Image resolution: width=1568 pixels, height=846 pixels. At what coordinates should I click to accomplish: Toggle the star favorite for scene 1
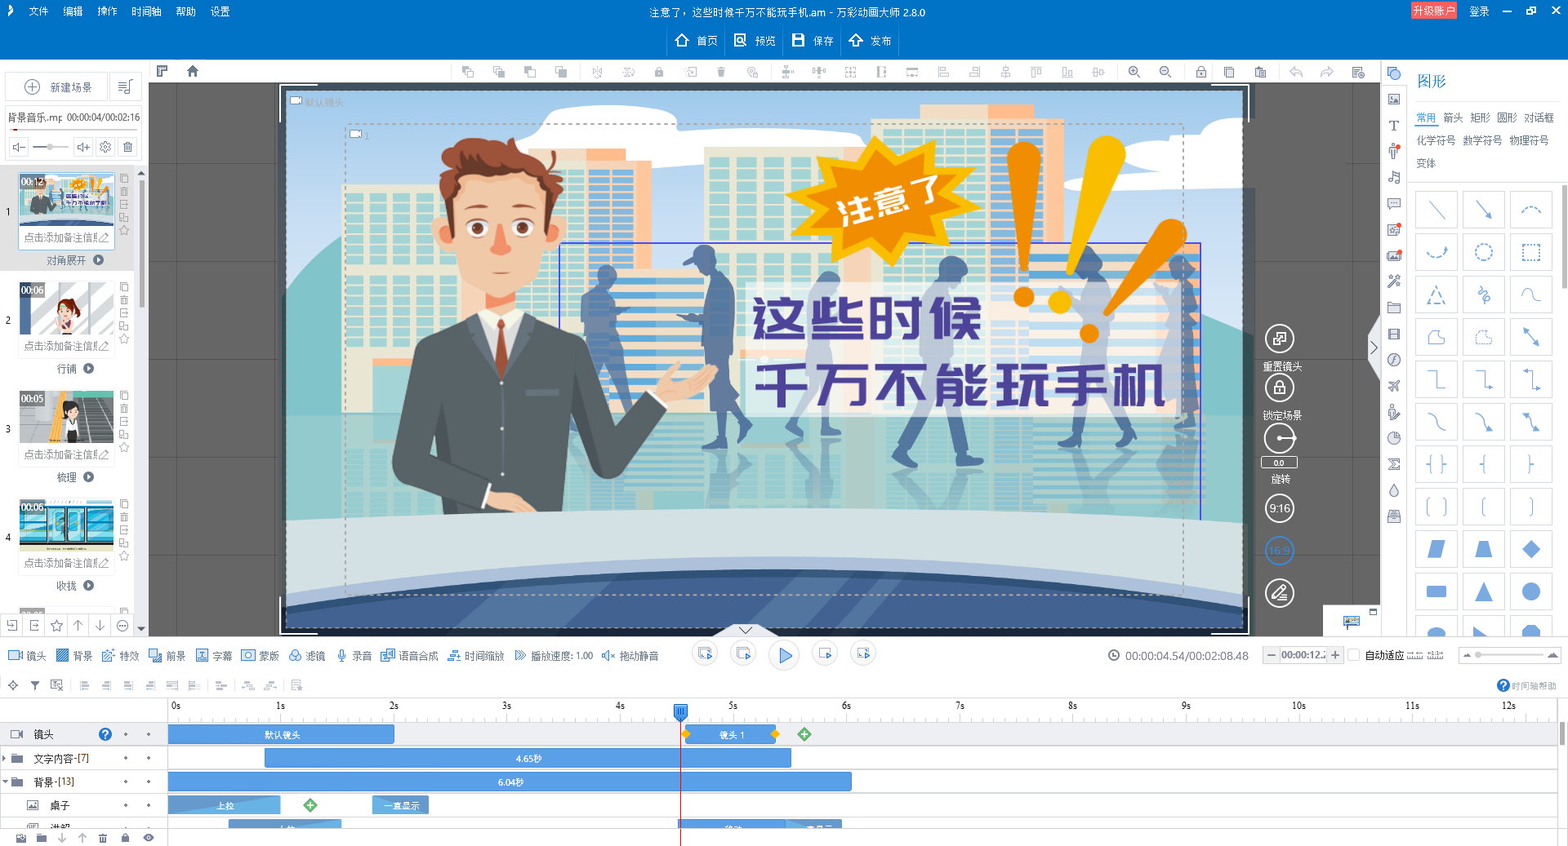click(124, 231)
